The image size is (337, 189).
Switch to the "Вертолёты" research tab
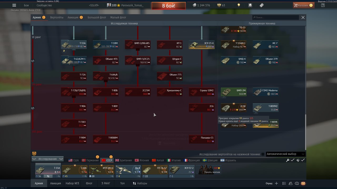[x=57, y=17]
